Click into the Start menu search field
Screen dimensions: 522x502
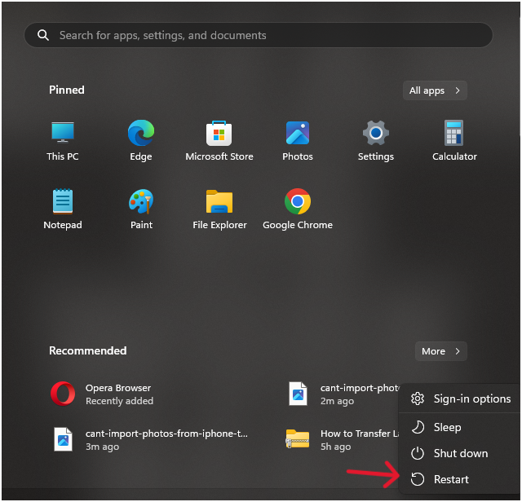tap(259, 35)
